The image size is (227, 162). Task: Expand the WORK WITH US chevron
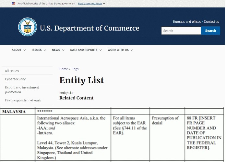[x=132, y=50]
